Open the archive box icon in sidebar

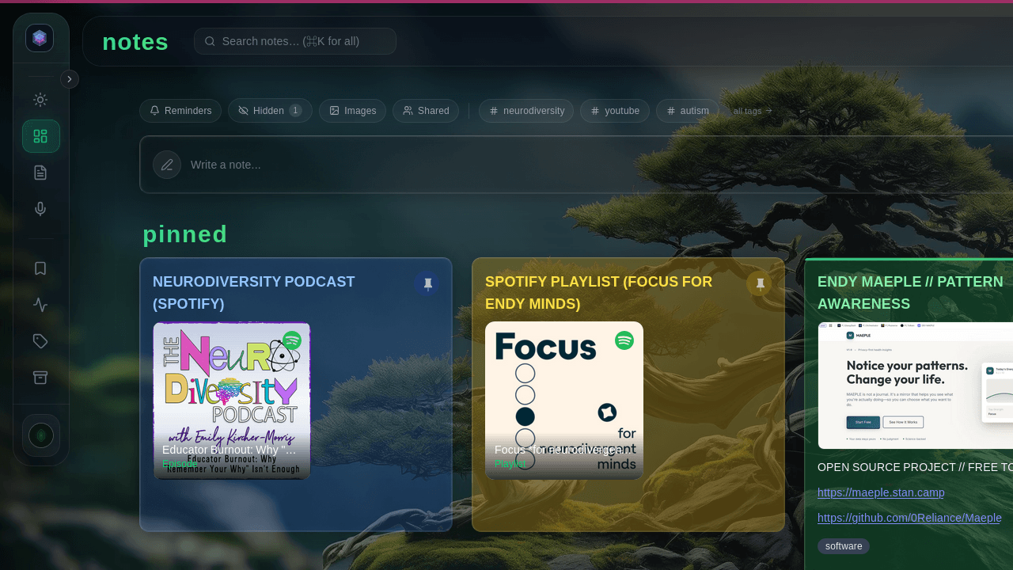pyautogui.click(x=40, y=378)
